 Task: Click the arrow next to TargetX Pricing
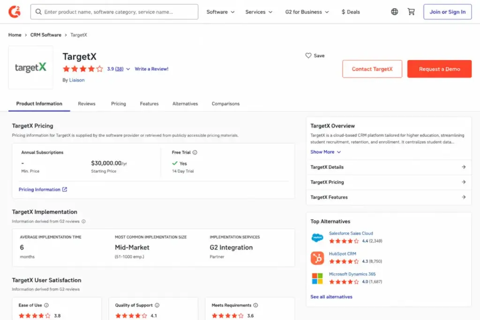pyautogui.click(x=464, y=182)
